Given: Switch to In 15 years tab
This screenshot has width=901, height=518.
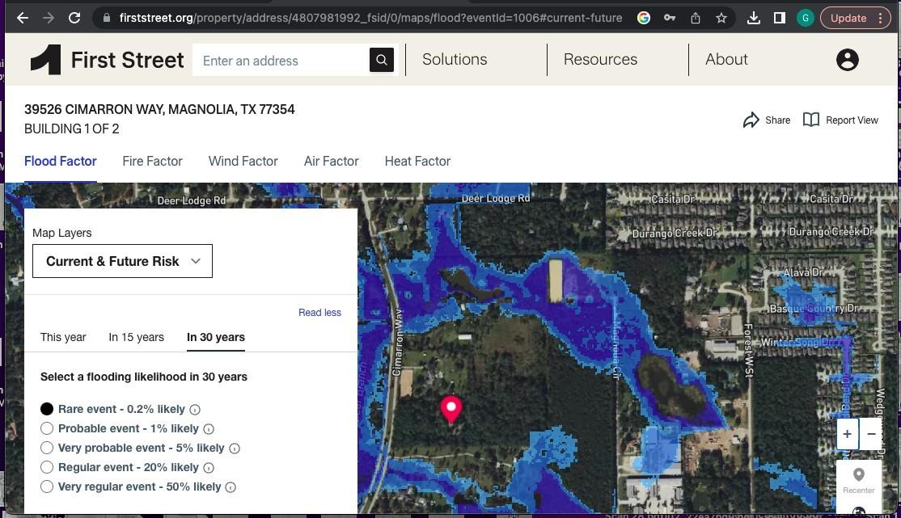Looking at the screenshot, I should [136, 337].
